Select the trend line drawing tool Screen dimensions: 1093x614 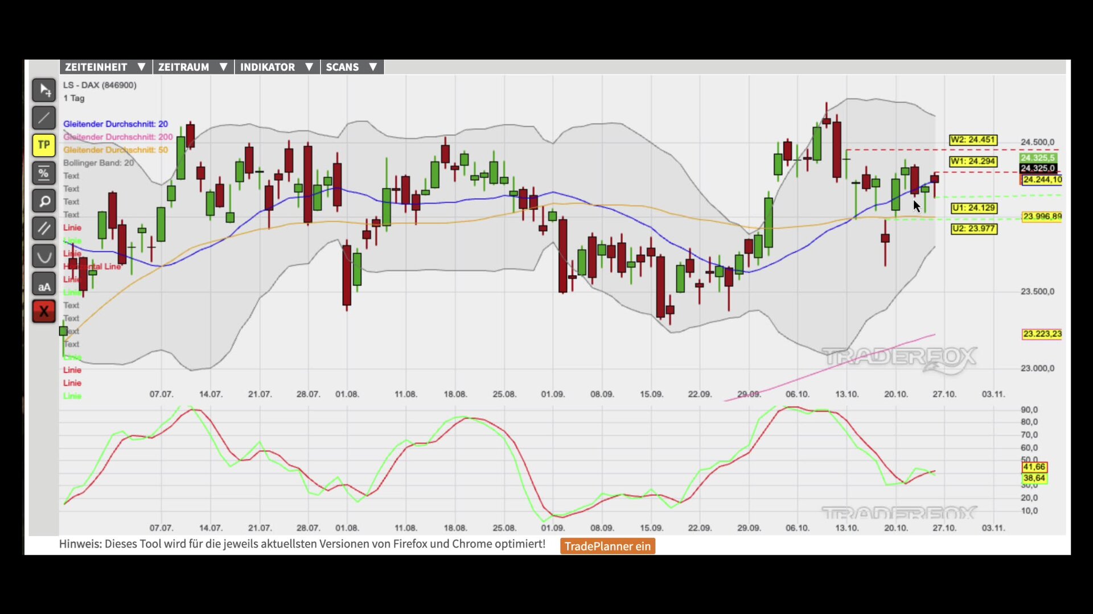44,118
